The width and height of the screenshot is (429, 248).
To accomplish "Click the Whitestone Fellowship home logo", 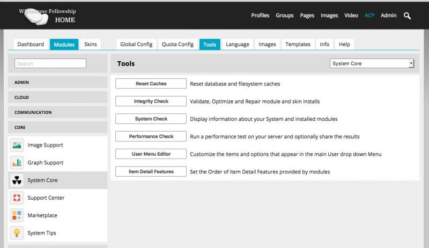I will [x=47, y=16].
